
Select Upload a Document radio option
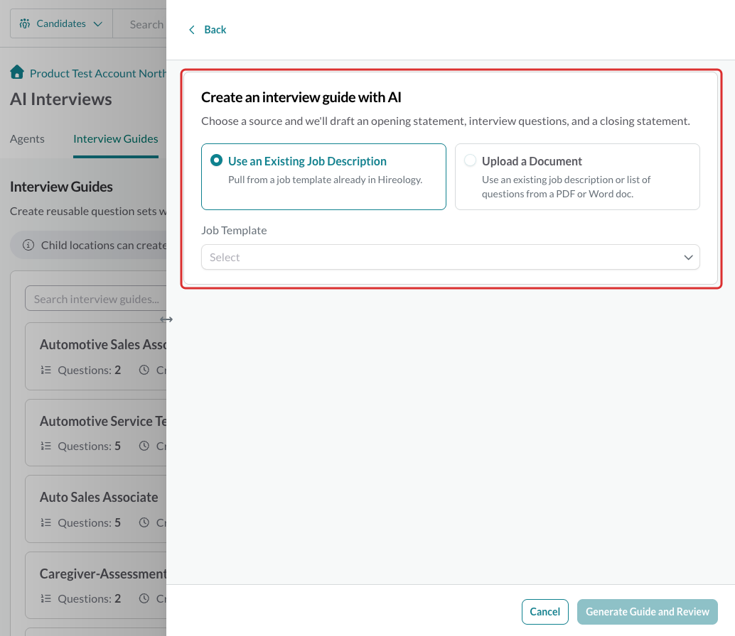pos(470,160)
